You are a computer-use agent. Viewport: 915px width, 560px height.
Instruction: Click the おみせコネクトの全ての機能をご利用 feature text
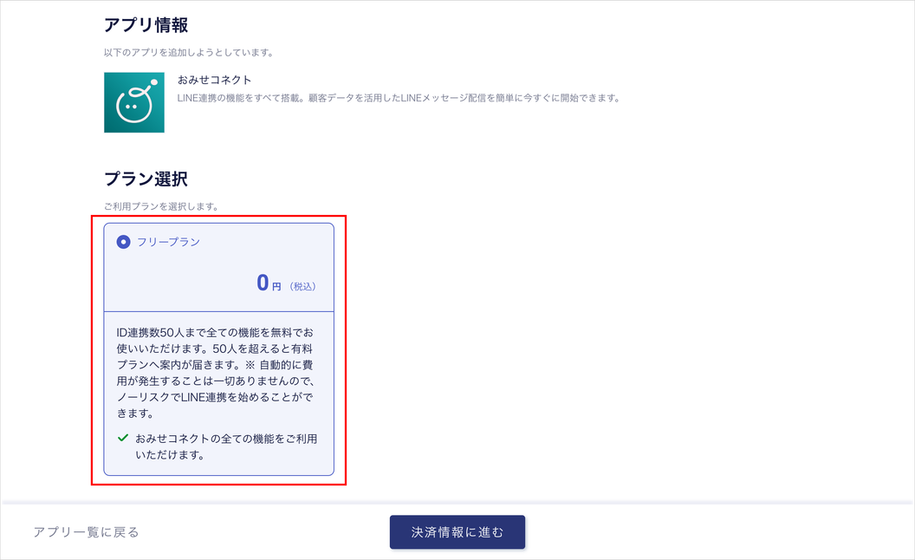tap(226, 446)
